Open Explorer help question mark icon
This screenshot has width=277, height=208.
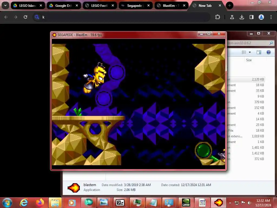tap(269, 52)
